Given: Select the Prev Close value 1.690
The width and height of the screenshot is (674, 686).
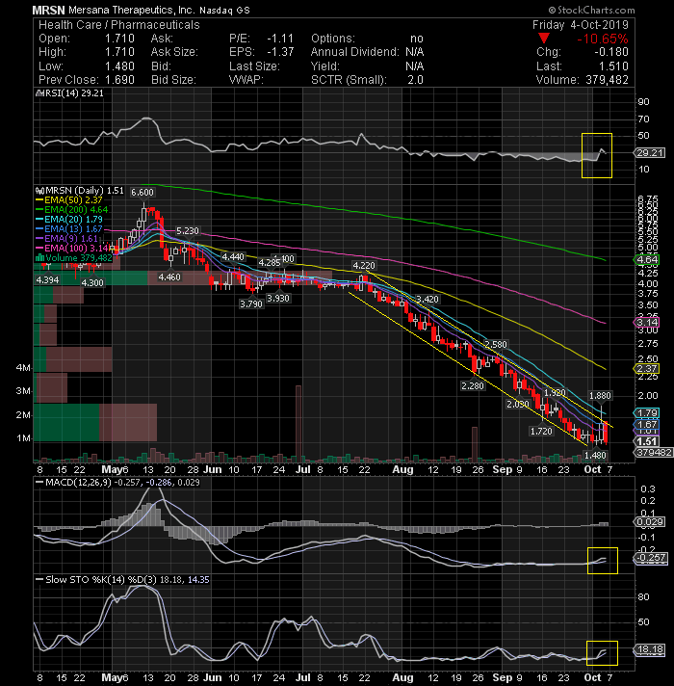Looking at the screenshot, I should (119, 80).
